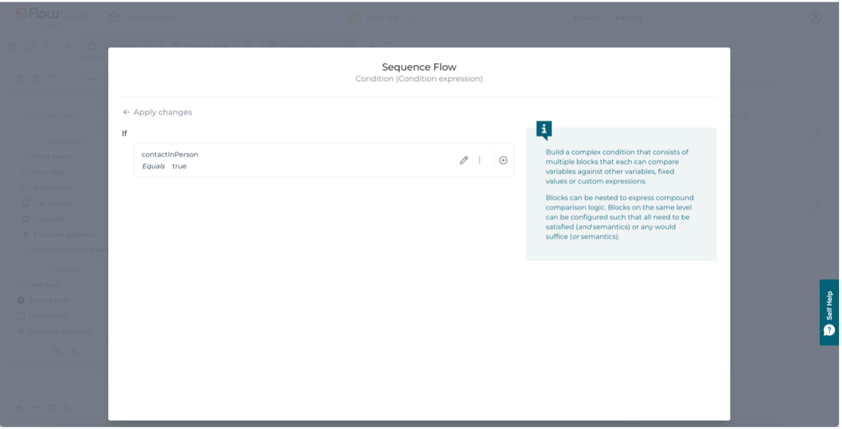Edit the contactInPerson condition with pencil icon
This screenshot has height=429, width=842.
pyautogui.click(x=464, y=160)
